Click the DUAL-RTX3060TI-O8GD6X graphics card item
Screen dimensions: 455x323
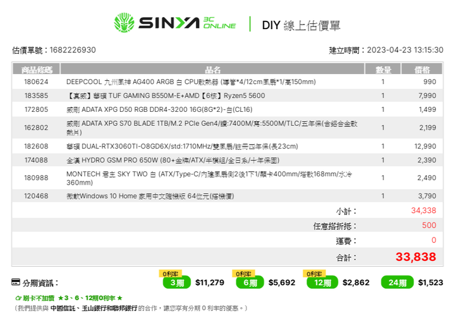point(182,146)
